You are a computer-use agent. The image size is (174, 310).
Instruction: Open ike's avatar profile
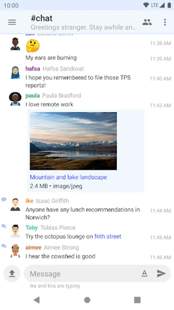pos(15,205)
